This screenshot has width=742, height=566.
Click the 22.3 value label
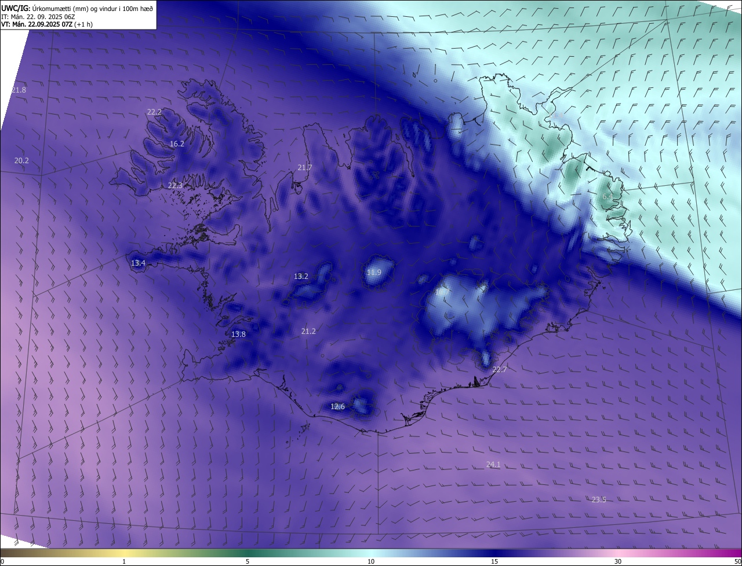175,186
